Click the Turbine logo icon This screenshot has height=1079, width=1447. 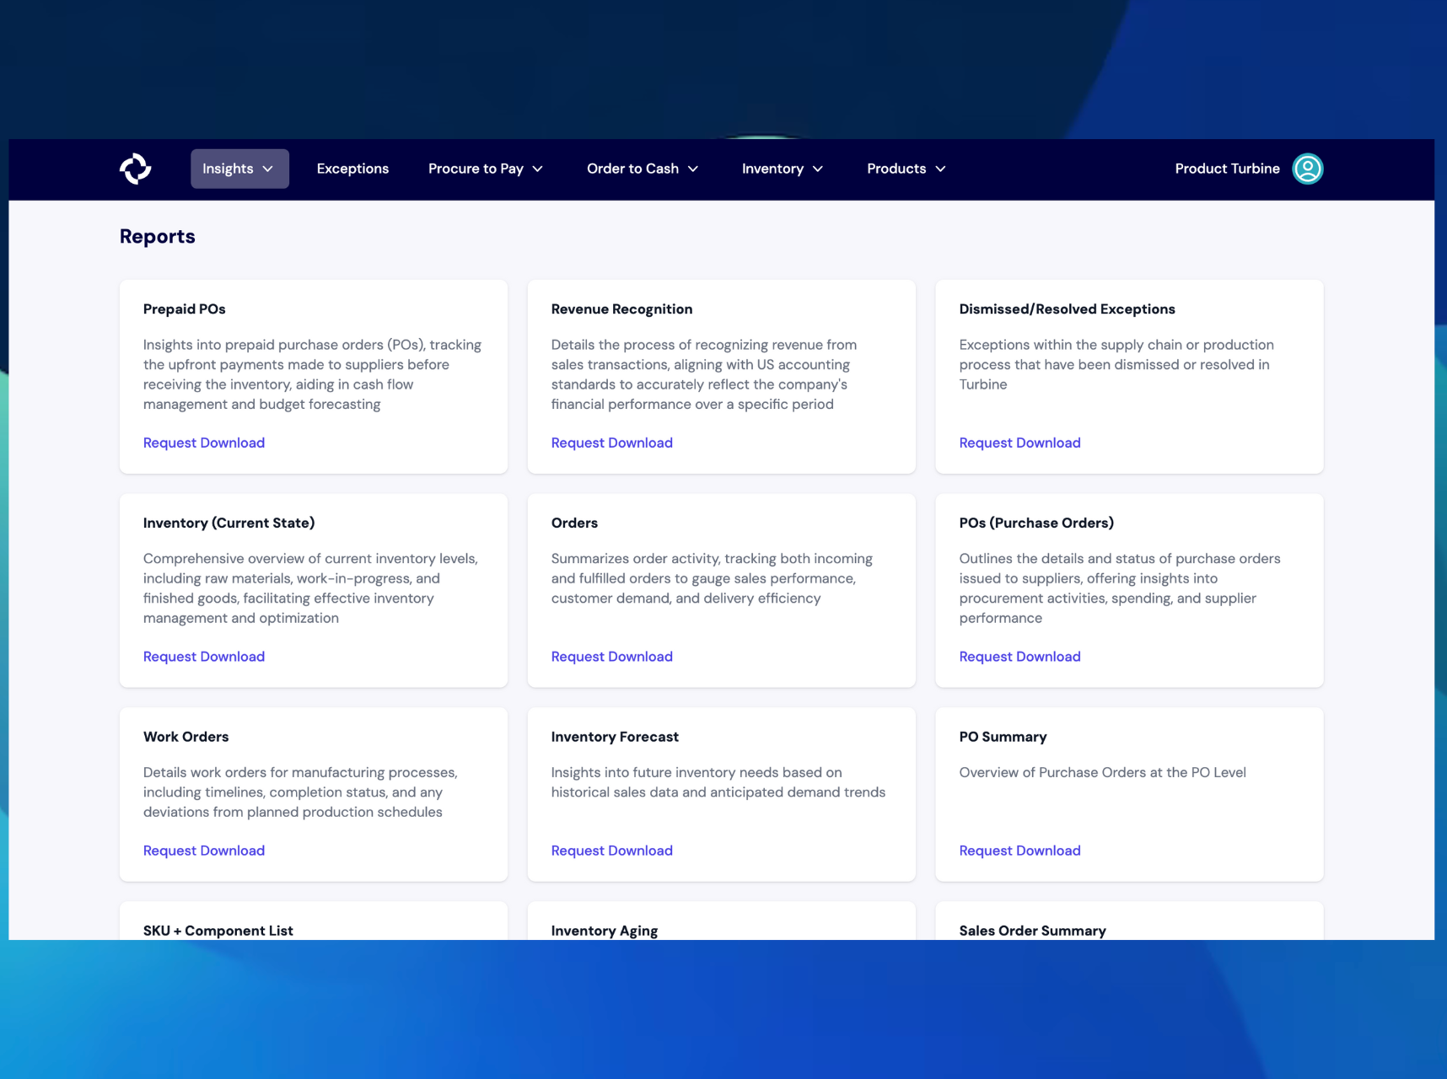point(135,169)
